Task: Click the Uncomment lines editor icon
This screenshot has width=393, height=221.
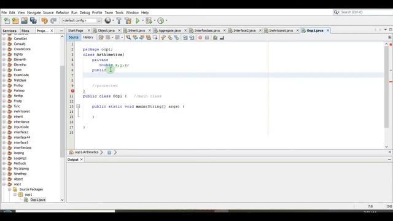Action: [222, 37]
